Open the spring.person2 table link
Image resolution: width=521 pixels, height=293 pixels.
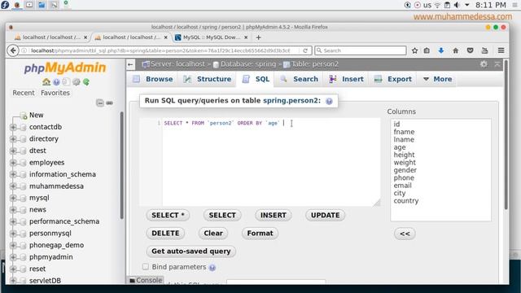pyautogui.click(x=291, y=101)
